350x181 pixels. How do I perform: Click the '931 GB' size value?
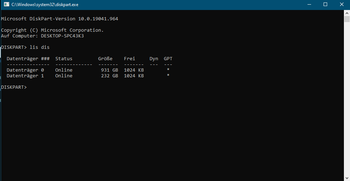click(110, 70)
